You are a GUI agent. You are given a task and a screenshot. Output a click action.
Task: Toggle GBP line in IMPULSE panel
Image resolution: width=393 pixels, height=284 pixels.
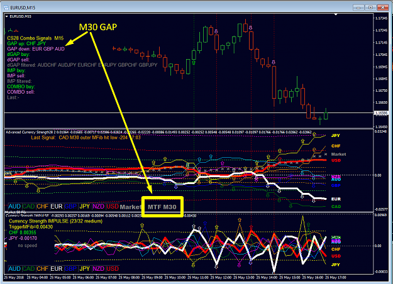(x=70, y=269)
